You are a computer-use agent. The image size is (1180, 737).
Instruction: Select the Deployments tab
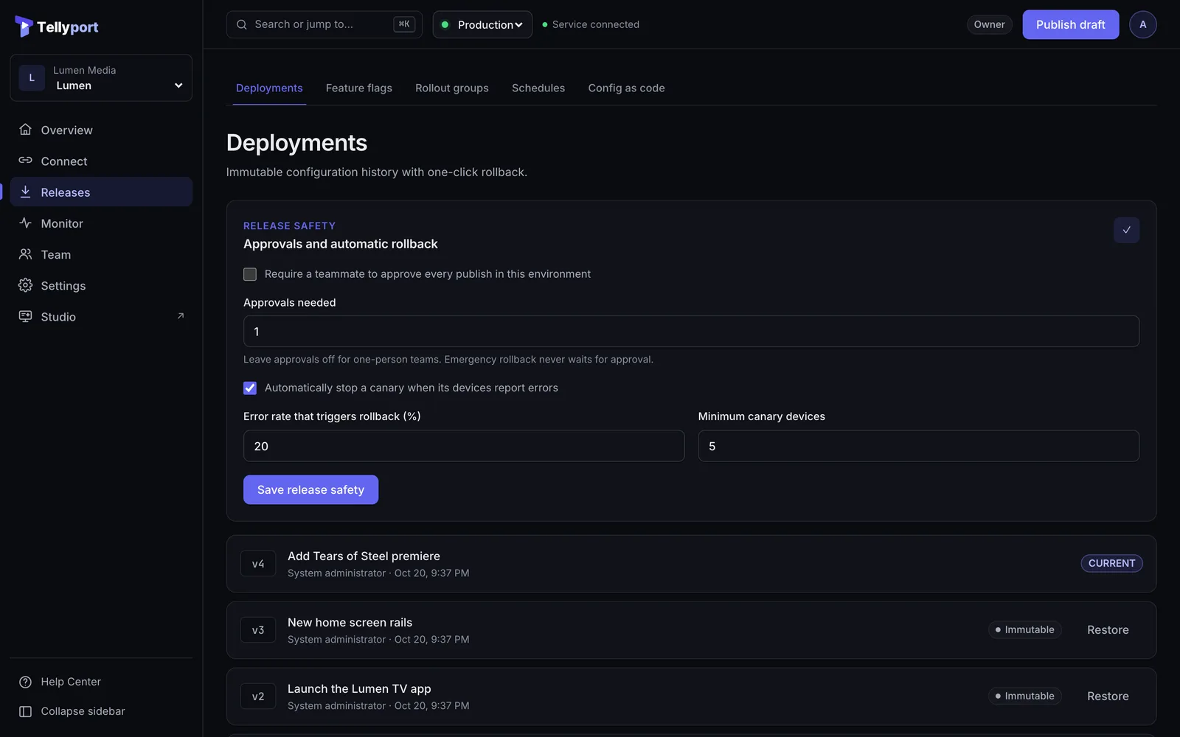[x=269, y=88]
